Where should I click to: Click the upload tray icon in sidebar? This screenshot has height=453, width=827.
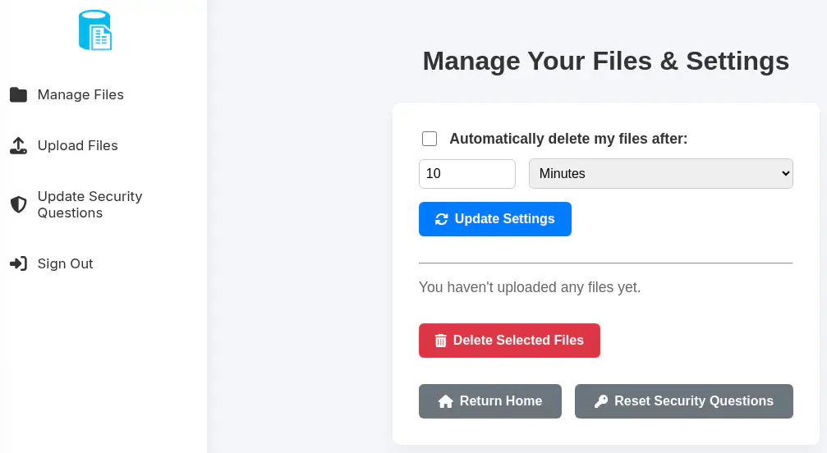18,146
